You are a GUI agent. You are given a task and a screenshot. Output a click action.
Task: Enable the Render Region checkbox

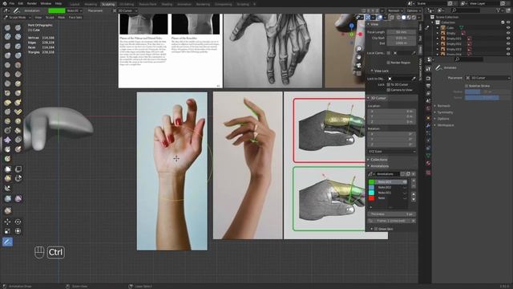pyautogui.click(x=388, y=63)
